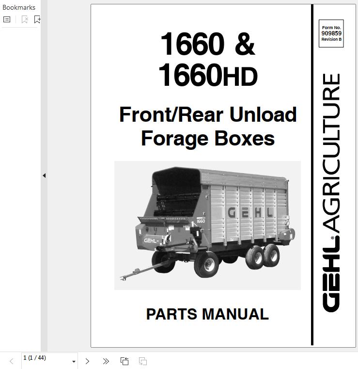358x369 pixels.
Task: Click the 'Bookmarks' panel heading
Action: 19,8
